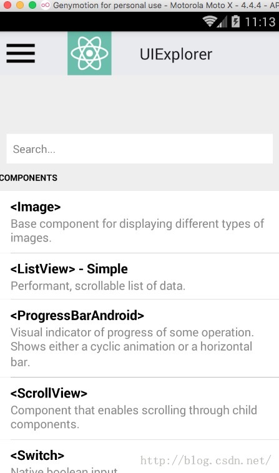
Task: Click the battery charging indicator icon
Action: (x=235, y=21)
